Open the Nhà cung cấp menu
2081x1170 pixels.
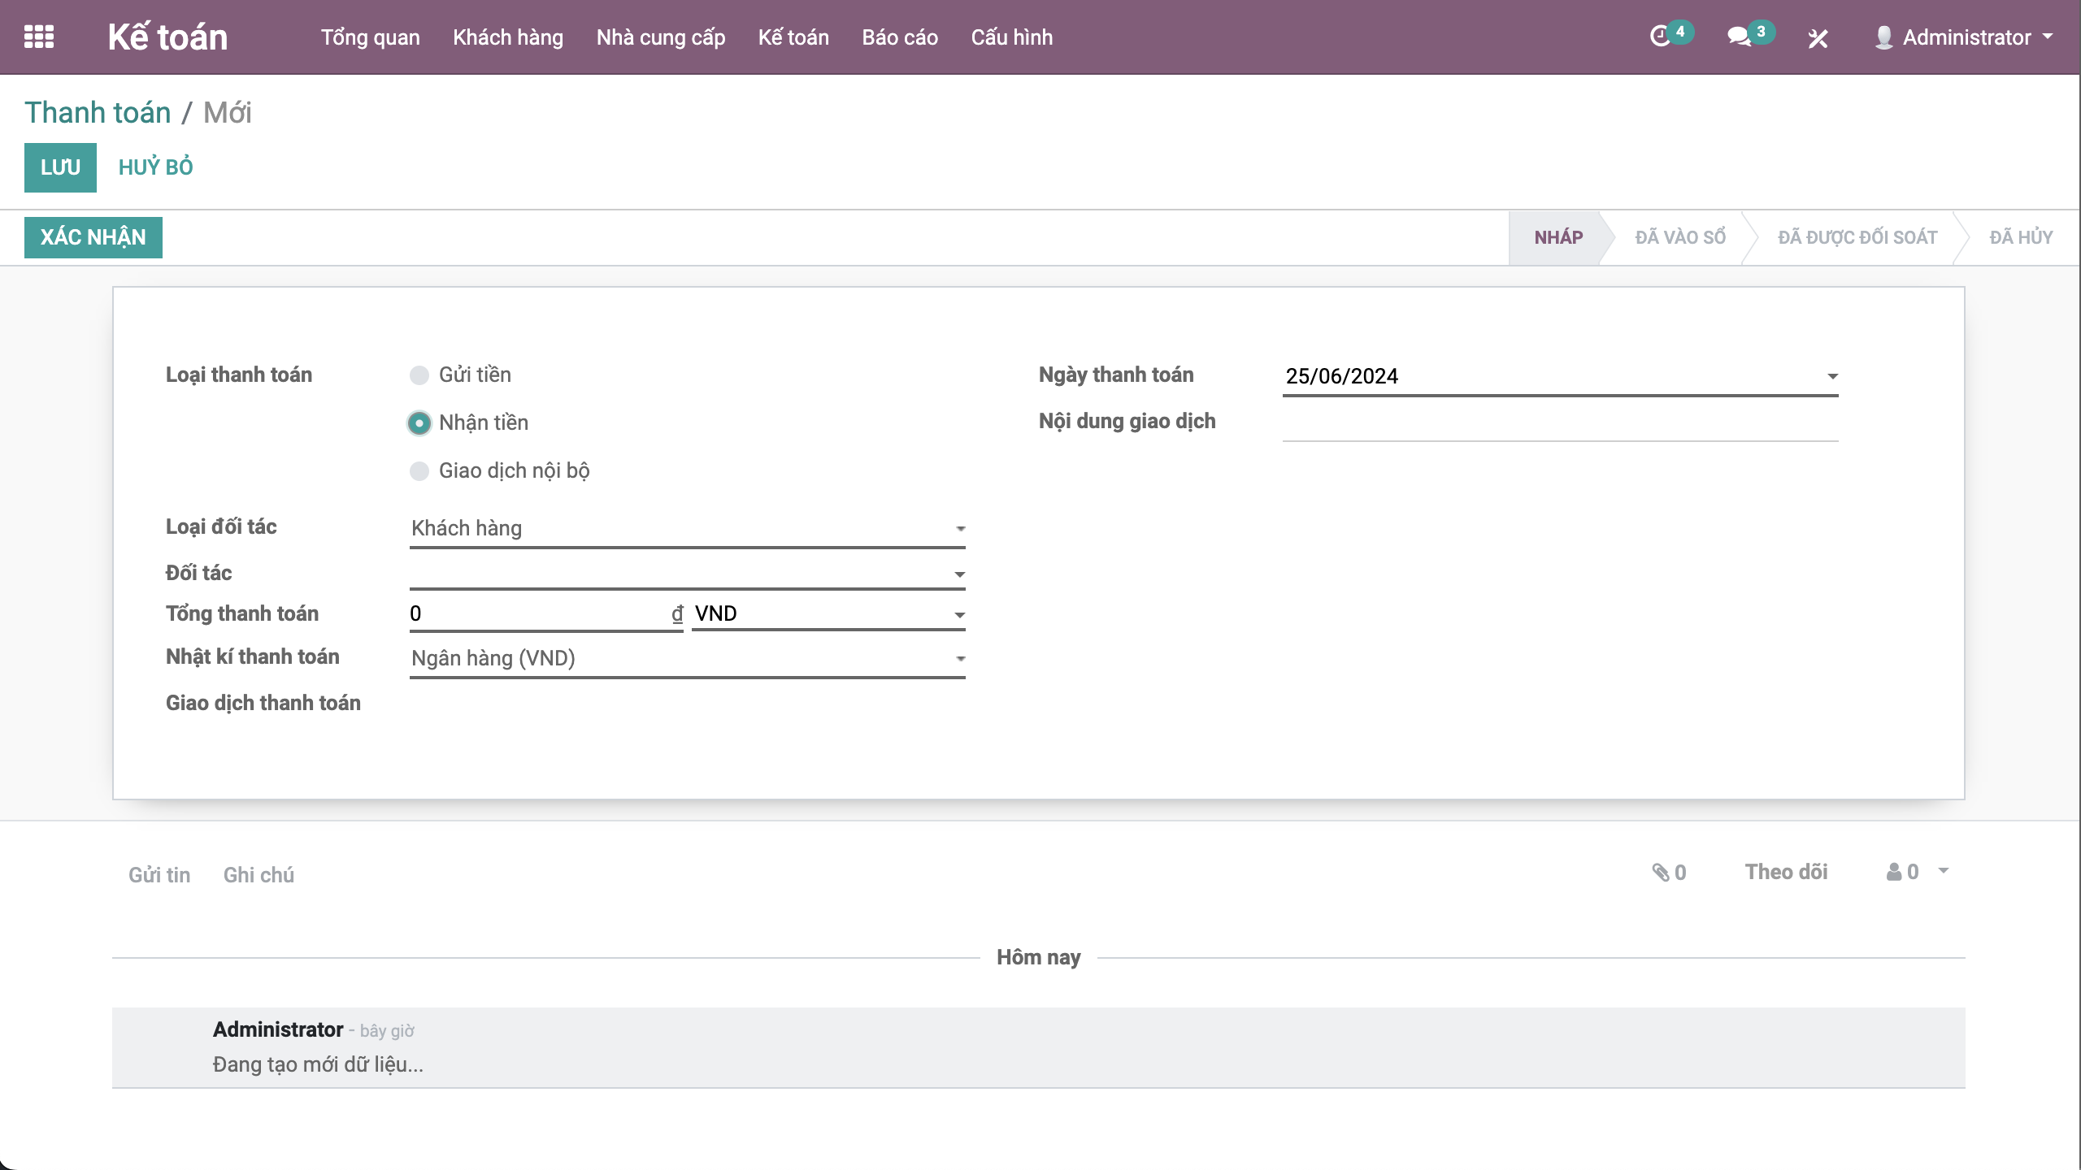660,37
